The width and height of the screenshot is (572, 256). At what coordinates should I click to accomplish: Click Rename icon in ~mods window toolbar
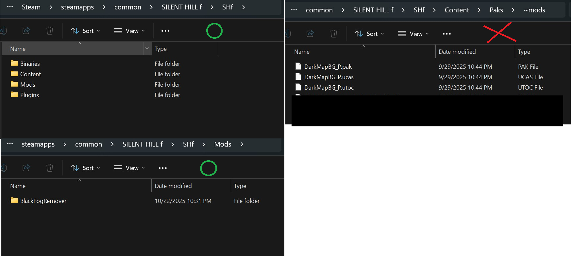tap(287, 34)
